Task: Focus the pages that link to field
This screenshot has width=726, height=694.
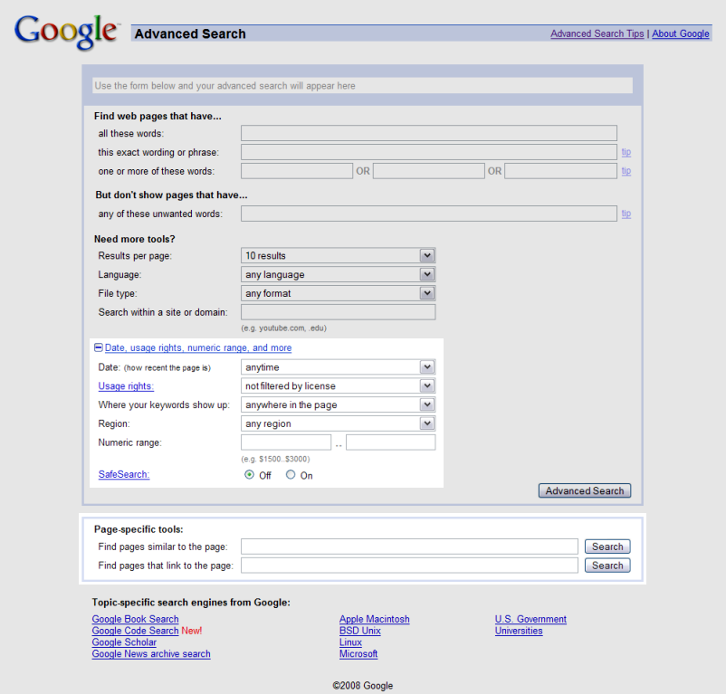Action: [x=409, y=566]
